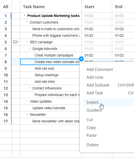Select task Phone with biggest customers
The image size is (134, 158).
(x=56, y=35)
